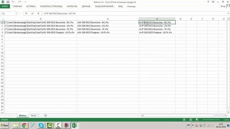This screenshot has height=129, width=230.
Task: Launch Google Chrome from the taskbar
Action: [x=24, y=125]
